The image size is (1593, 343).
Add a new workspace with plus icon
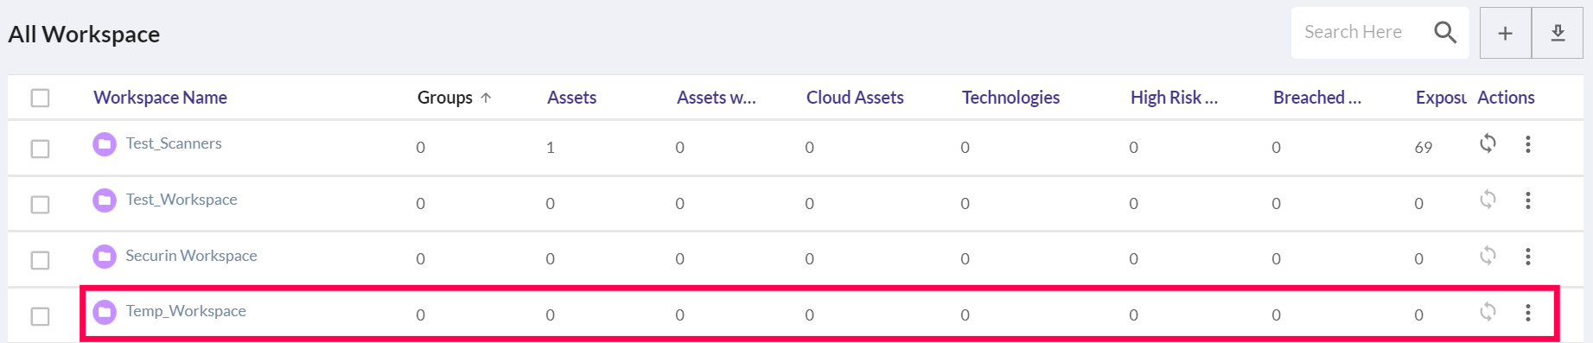(1505, 33)
